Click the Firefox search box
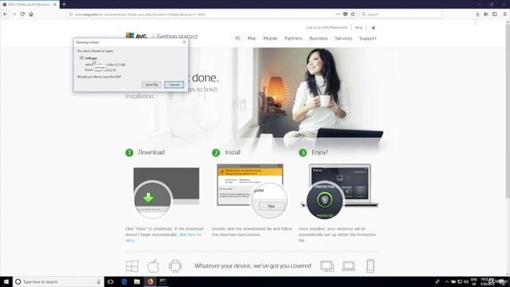This screenshot has height=287, width=510. [401, 14]
